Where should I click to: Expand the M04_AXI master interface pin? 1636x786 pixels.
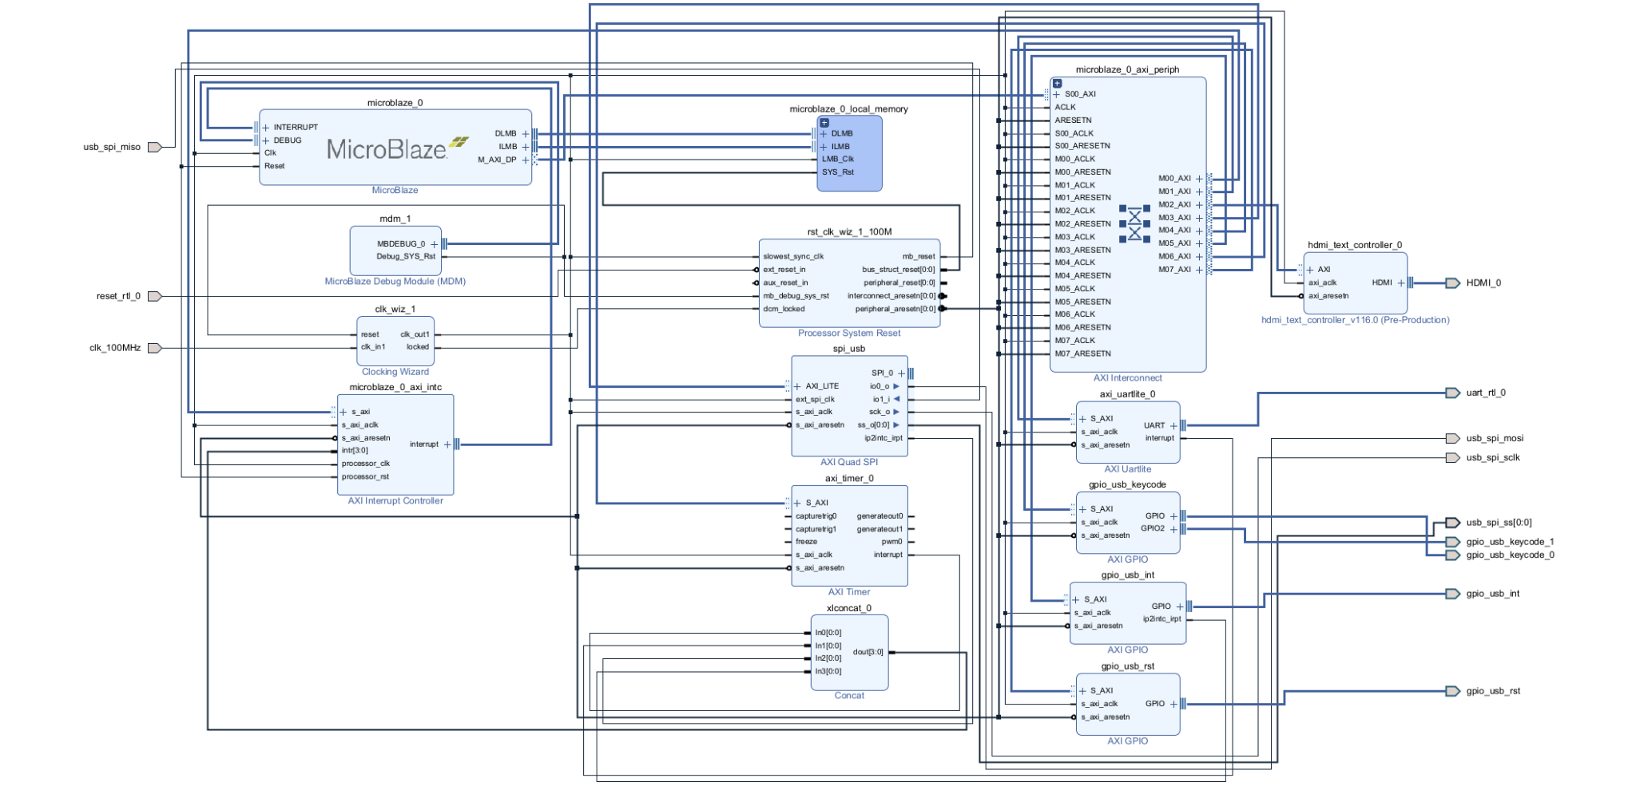pos(1199,231)
